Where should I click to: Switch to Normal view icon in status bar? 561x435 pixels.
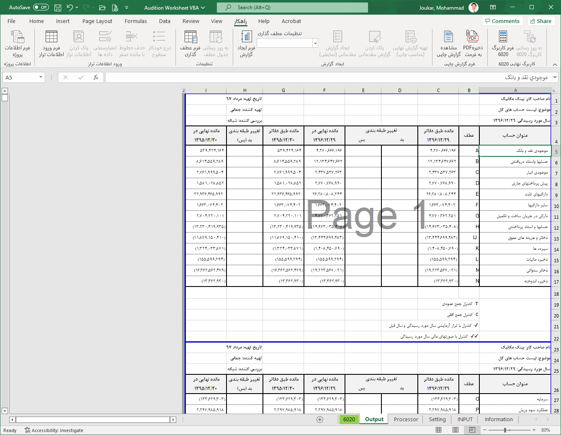click(438, 430)
